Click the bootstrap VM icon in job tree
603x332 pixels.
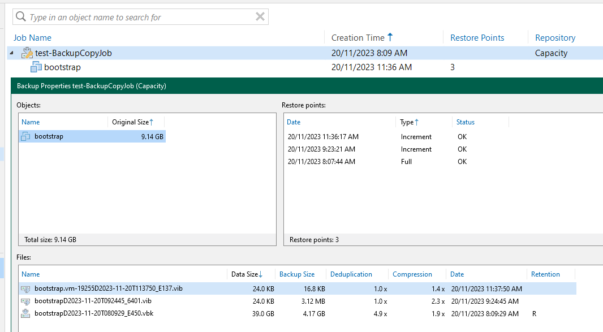[x=36, y=67]
